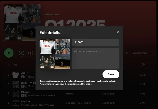Close the Edit details dialog
Viewport: 158px width, 109px height.
118,32
